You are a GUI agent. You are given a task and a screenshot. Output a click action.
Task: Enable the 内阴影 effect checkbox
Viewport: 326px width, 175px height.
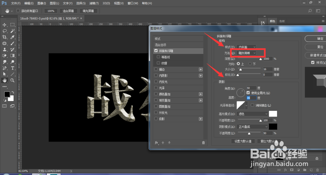pos(156,75)
